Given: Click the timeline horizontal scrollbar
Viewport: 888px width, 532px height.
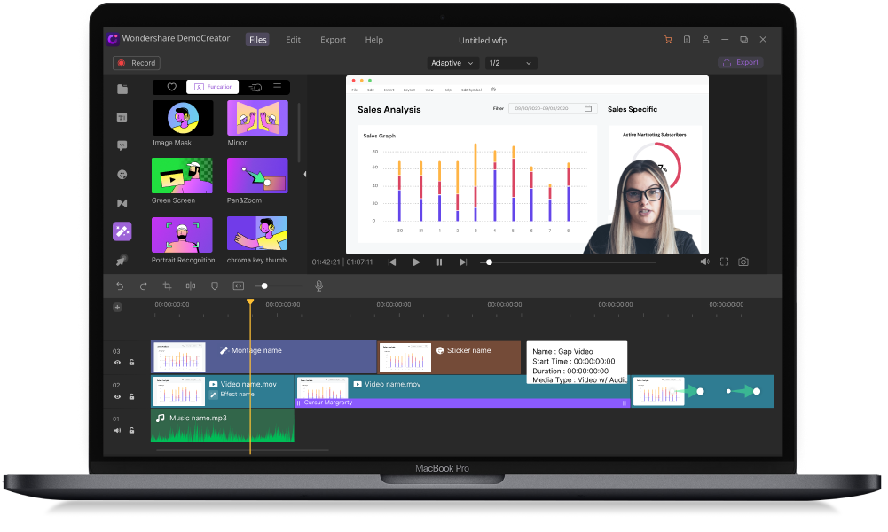Looking at the screenshot, I should click(x=242, y=450).
